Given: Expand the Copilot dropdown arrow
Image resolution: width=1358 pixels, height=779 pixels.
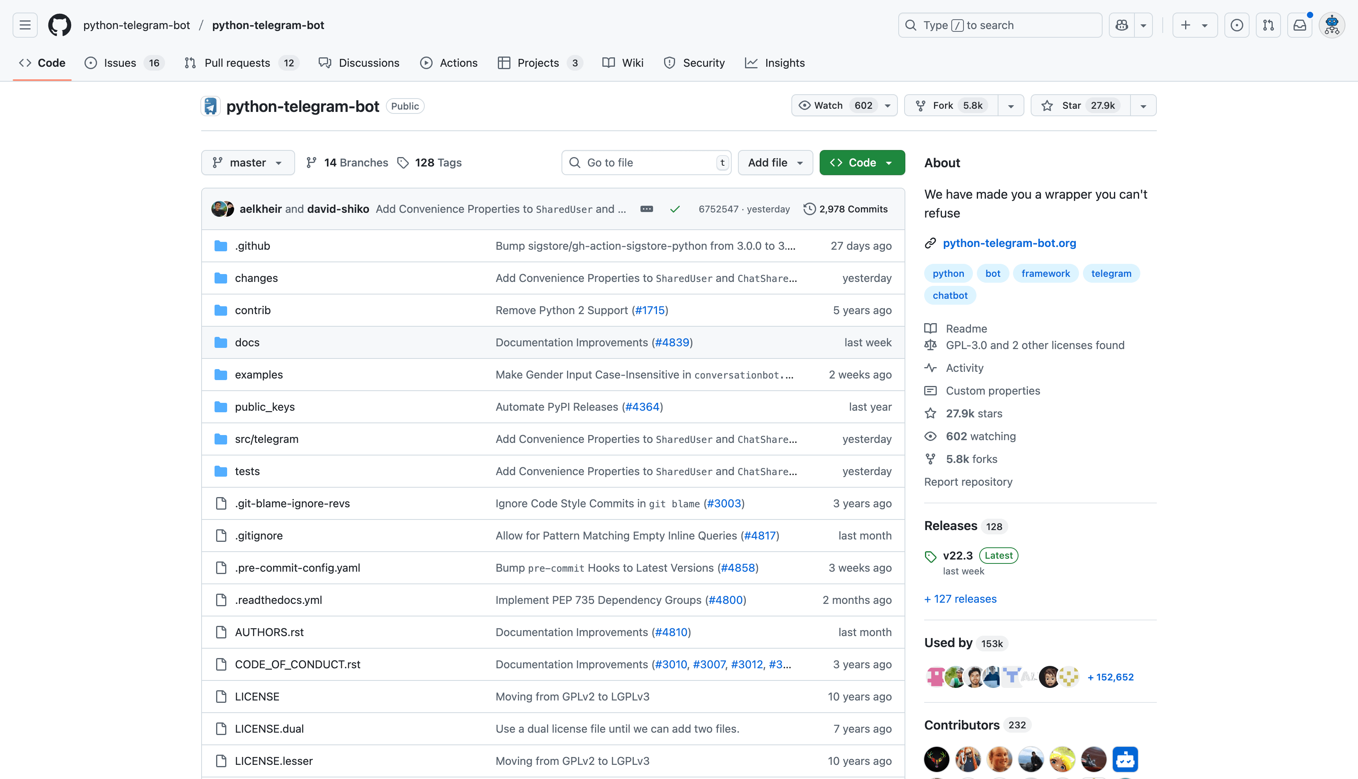Looking at the screenshot, I should point(1143,25).
